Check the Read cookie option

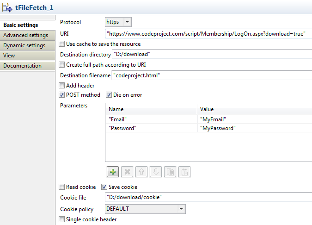point(62,187)
